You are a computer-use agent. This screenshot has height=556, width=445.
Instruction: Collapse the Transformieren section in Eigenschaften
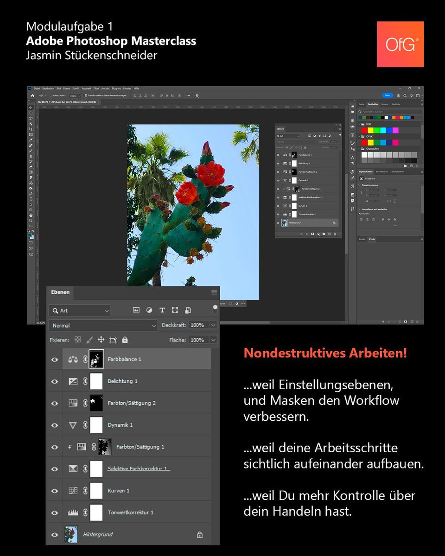[x=359, y=185]
